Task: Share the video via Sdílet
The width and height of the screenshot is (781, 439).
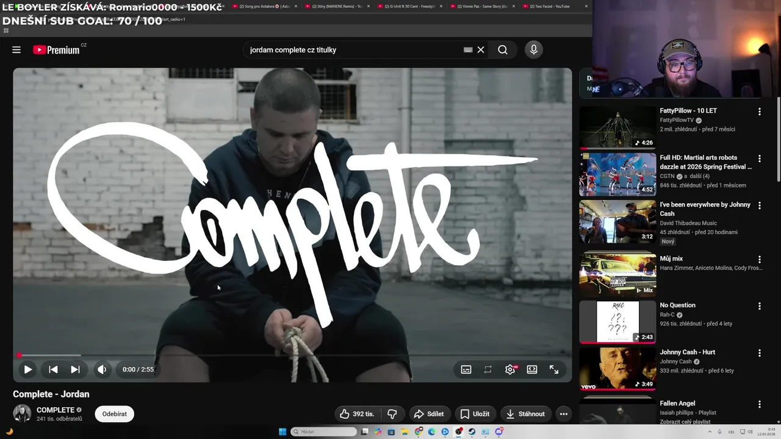Action: [430, 414]
